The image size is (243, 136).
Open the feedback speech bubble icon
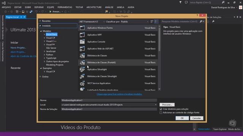[x=186, y=3]
